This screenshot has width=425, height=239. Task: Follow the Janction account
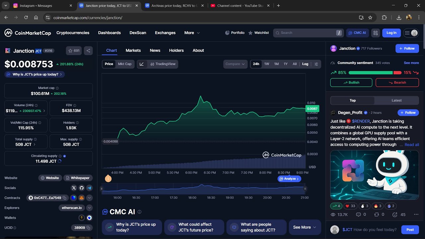click(x=407, y=48)
